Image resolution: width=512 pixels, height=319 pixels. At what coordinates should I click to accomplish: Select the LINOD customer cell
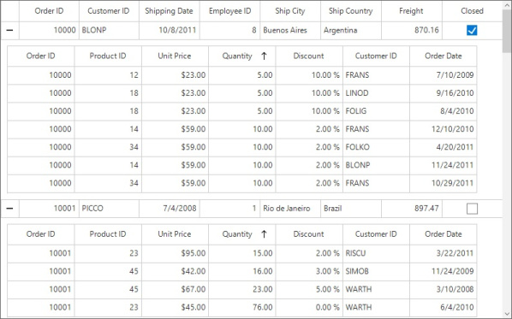click(x=376, y=93)
